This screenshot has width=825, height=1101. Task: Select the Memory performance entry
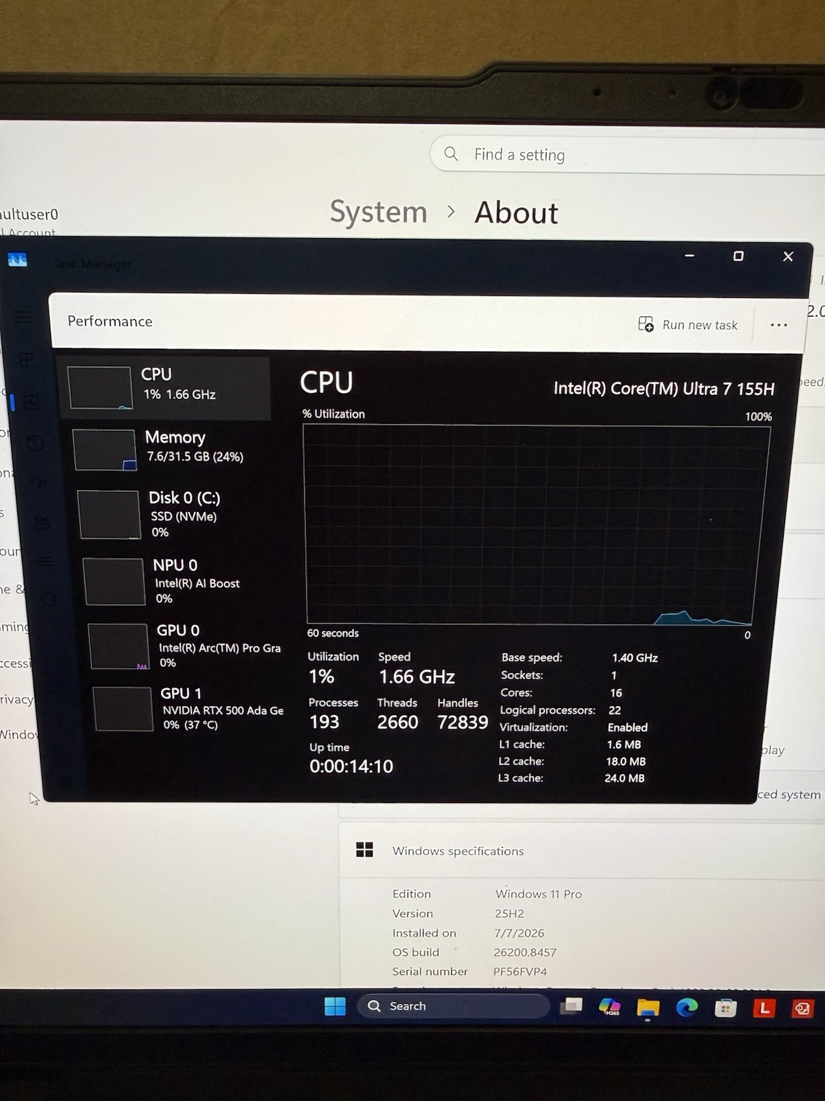click(172, 449)
